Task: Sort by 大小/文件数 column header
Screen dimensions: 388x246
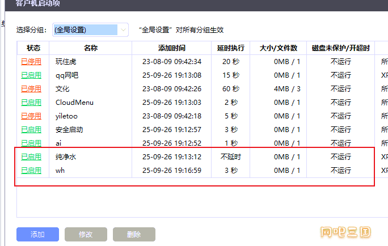Action: (x=278, y=48)
